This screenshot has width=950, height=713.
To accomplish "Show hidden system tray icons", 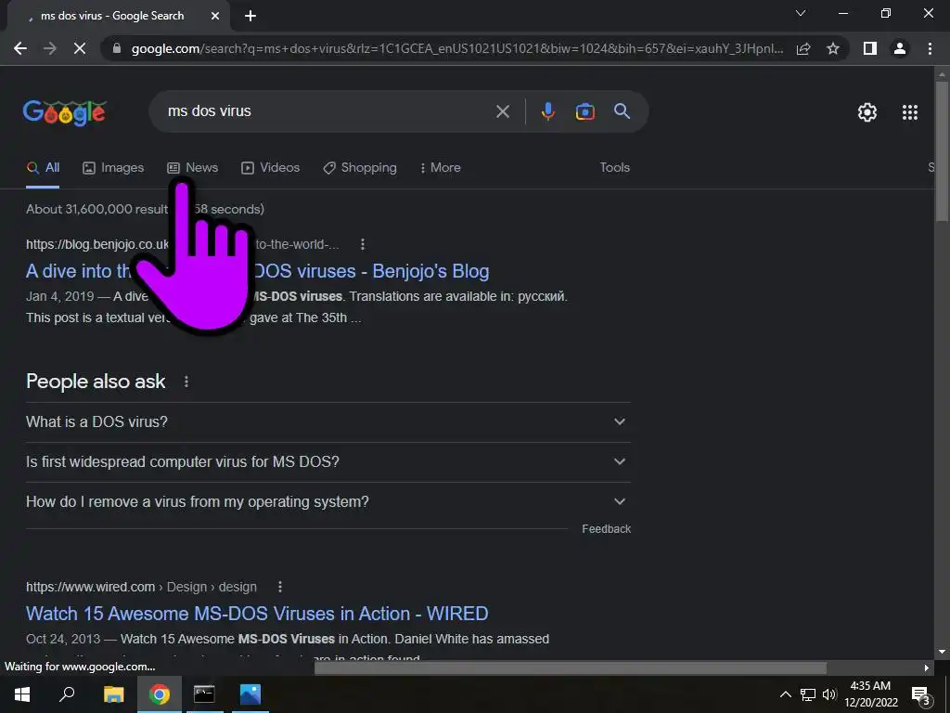I will point(785,694).
